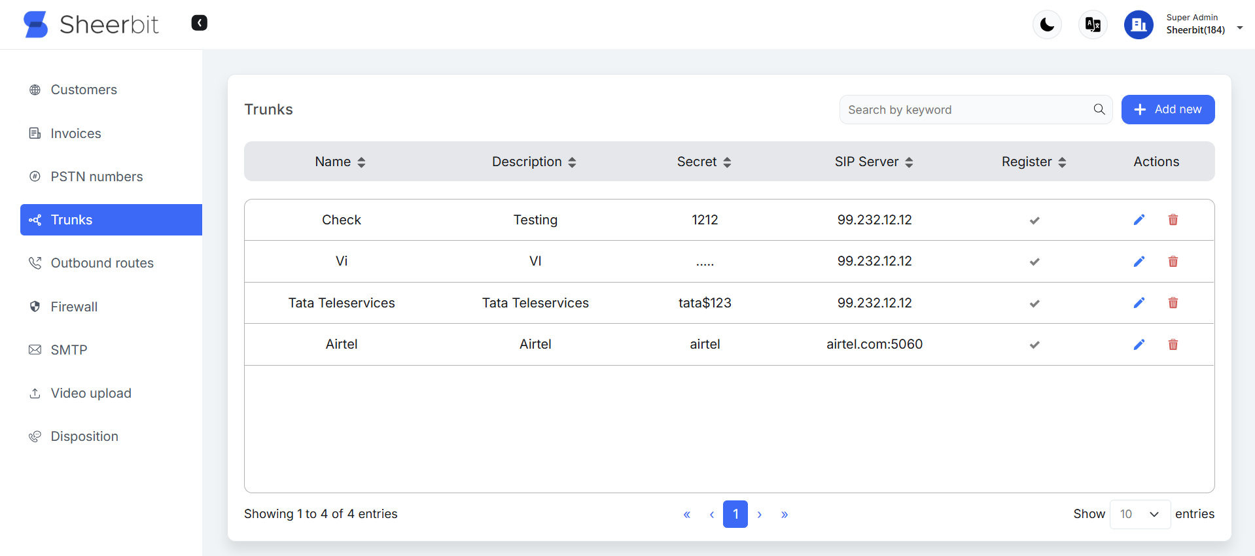Edit the Tata Teleservices trunk
The height and width of the screenshot is (556, 1255).
click(x=1139, y=303)
